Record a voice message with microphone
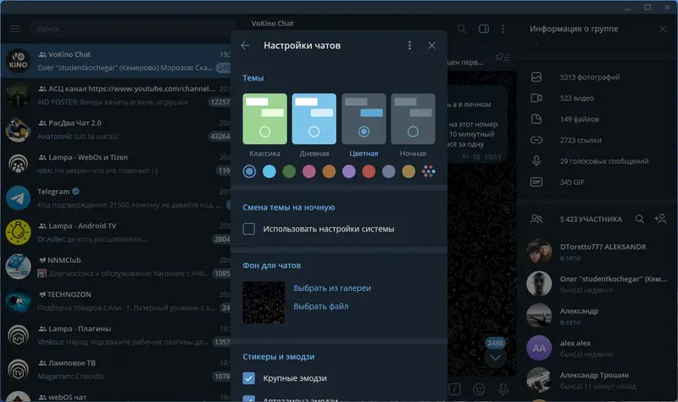The height and width of the screenshot is (402, 678). 503,389
